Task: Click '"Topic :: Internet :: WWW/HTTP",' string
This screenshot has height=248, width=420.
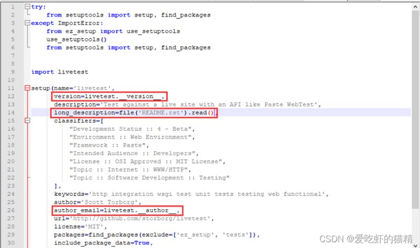Action: tap(130, 170)
